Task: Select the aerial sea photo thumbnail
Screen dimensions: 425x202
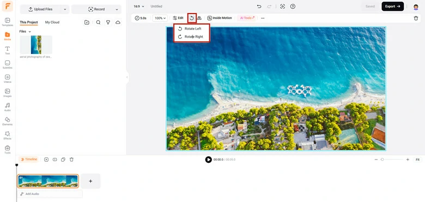Action: click(x=36, y=45)
